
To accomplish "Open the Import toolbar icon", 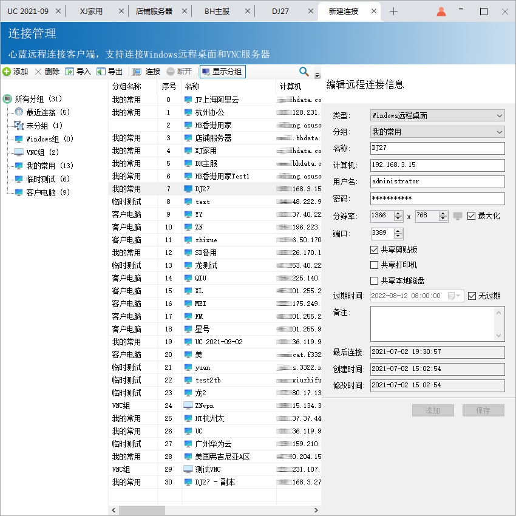I will tap(69, 72).
